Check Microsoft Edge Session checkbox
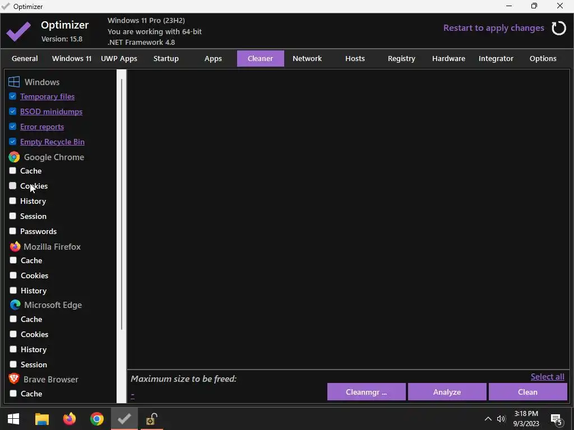The image size is (574, 430). (13, 364)
